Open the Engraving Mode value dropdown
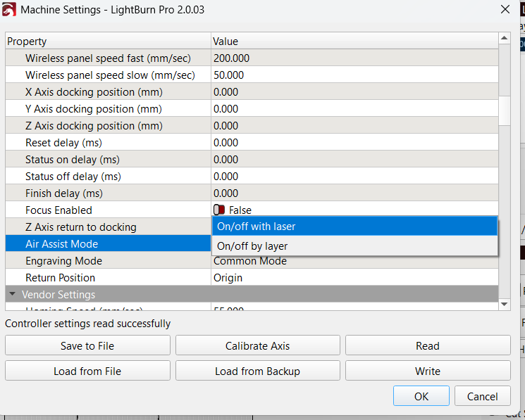The image size is (525, 420). click(354, 261)
